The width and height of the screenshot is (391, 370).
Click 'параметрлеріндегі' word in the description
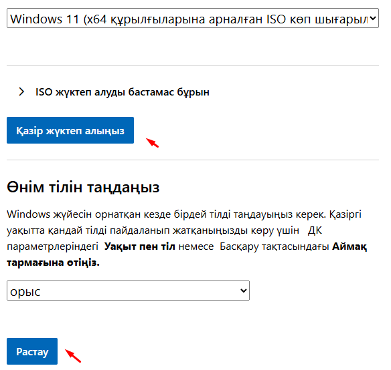point(52,246)
